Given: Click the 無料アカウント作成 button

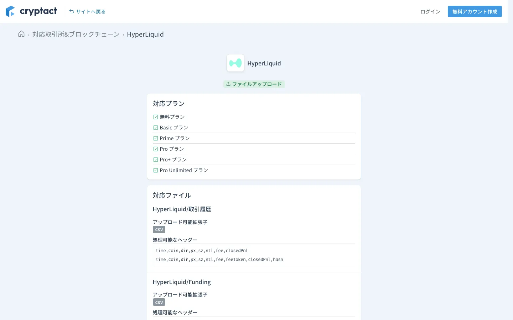Looking at the screenshot, I should tap(475, 11).
